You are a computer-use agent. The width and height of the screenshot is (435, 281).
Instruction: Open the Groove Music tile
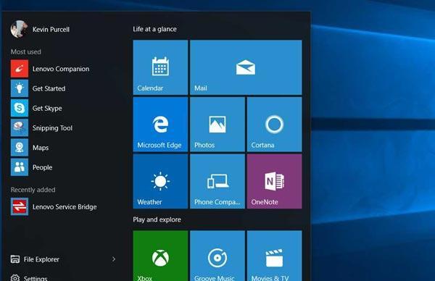[x=217, y=256]
